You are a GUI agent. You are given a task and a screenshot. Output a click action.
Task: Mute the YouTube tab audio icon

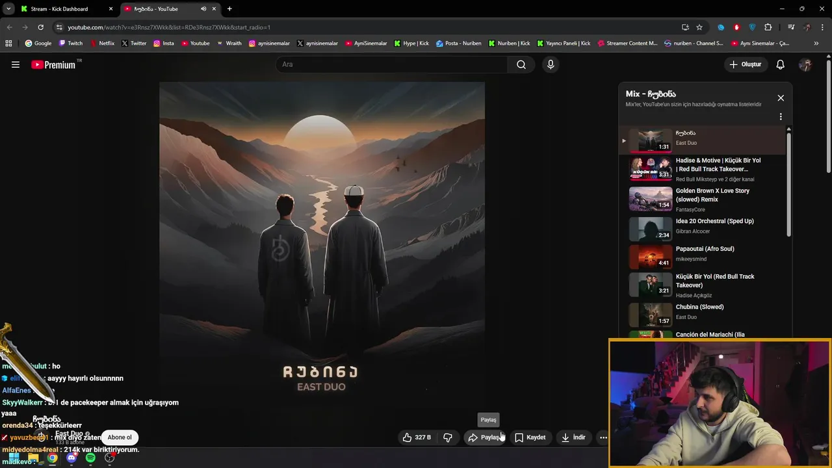(203, 9)
